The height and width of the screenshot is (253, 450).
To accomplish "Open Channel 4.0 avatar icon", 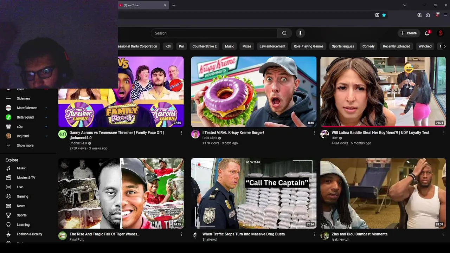I will pos(63,134).
